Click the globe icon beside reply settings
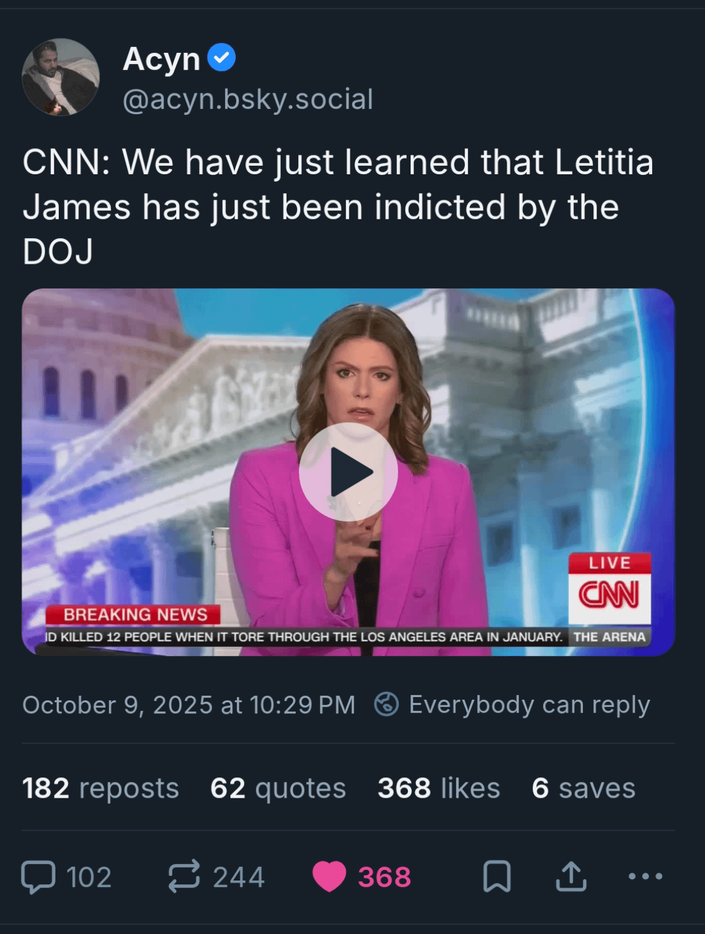The width and height of the screenshot is (705, 934). tap(386, 705)
